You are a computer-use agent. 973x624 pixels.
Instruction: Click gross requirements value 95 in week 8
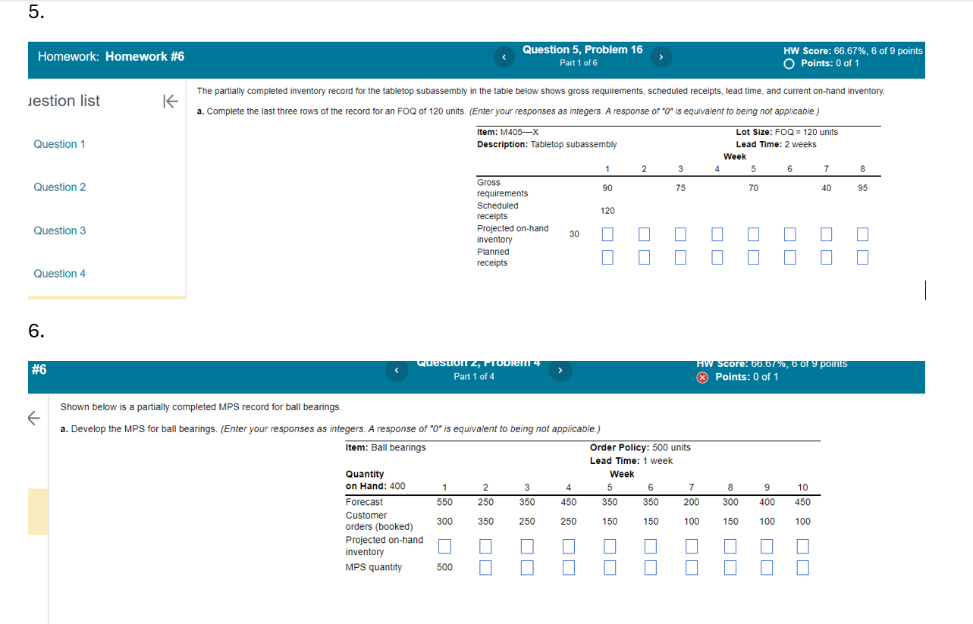click(862, 188)
